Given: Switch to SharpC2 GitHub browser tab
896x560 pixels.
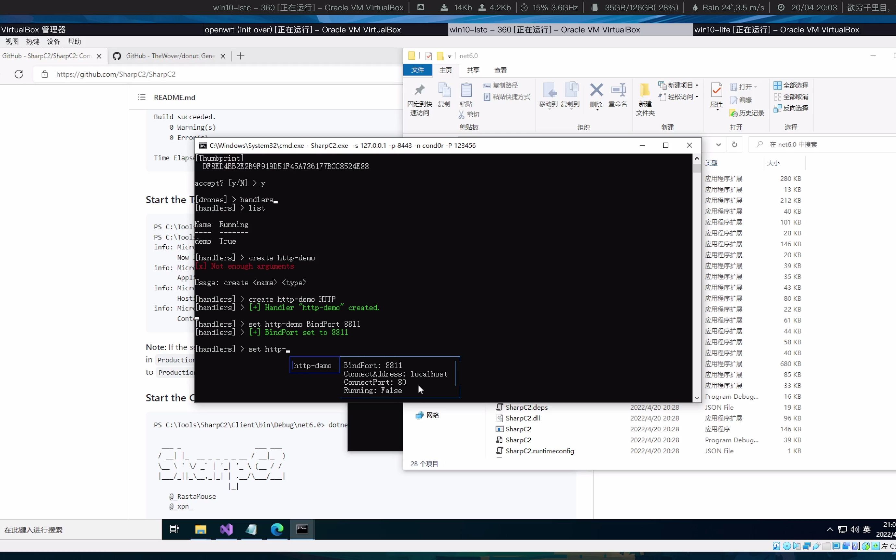Looking at the screenshot, I should [47, 56].
